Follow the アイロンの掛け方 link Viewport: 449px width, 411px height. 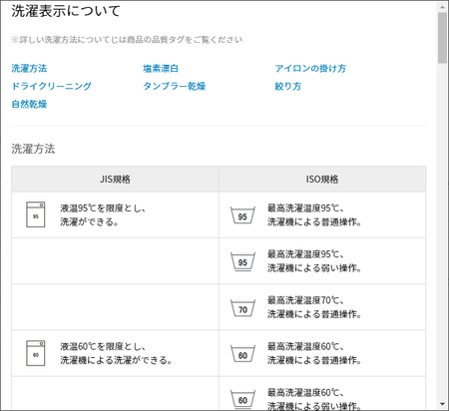coord(310,69)
